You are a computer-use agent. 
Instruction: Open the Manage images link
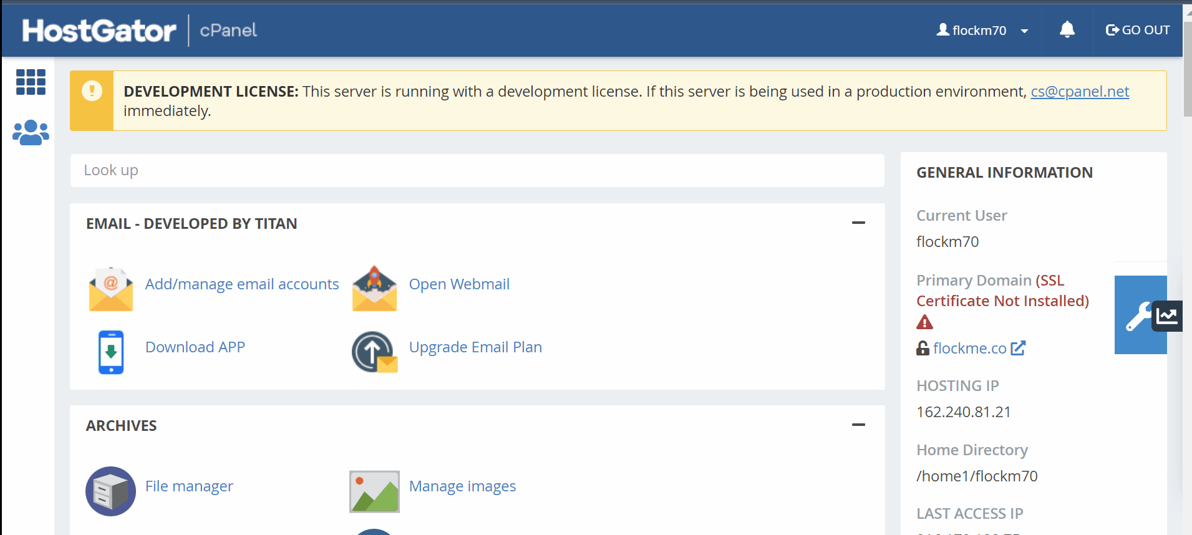[462, 486]
